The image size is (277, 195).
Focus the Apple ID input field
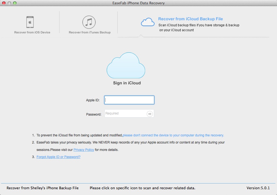click(129, 100)
